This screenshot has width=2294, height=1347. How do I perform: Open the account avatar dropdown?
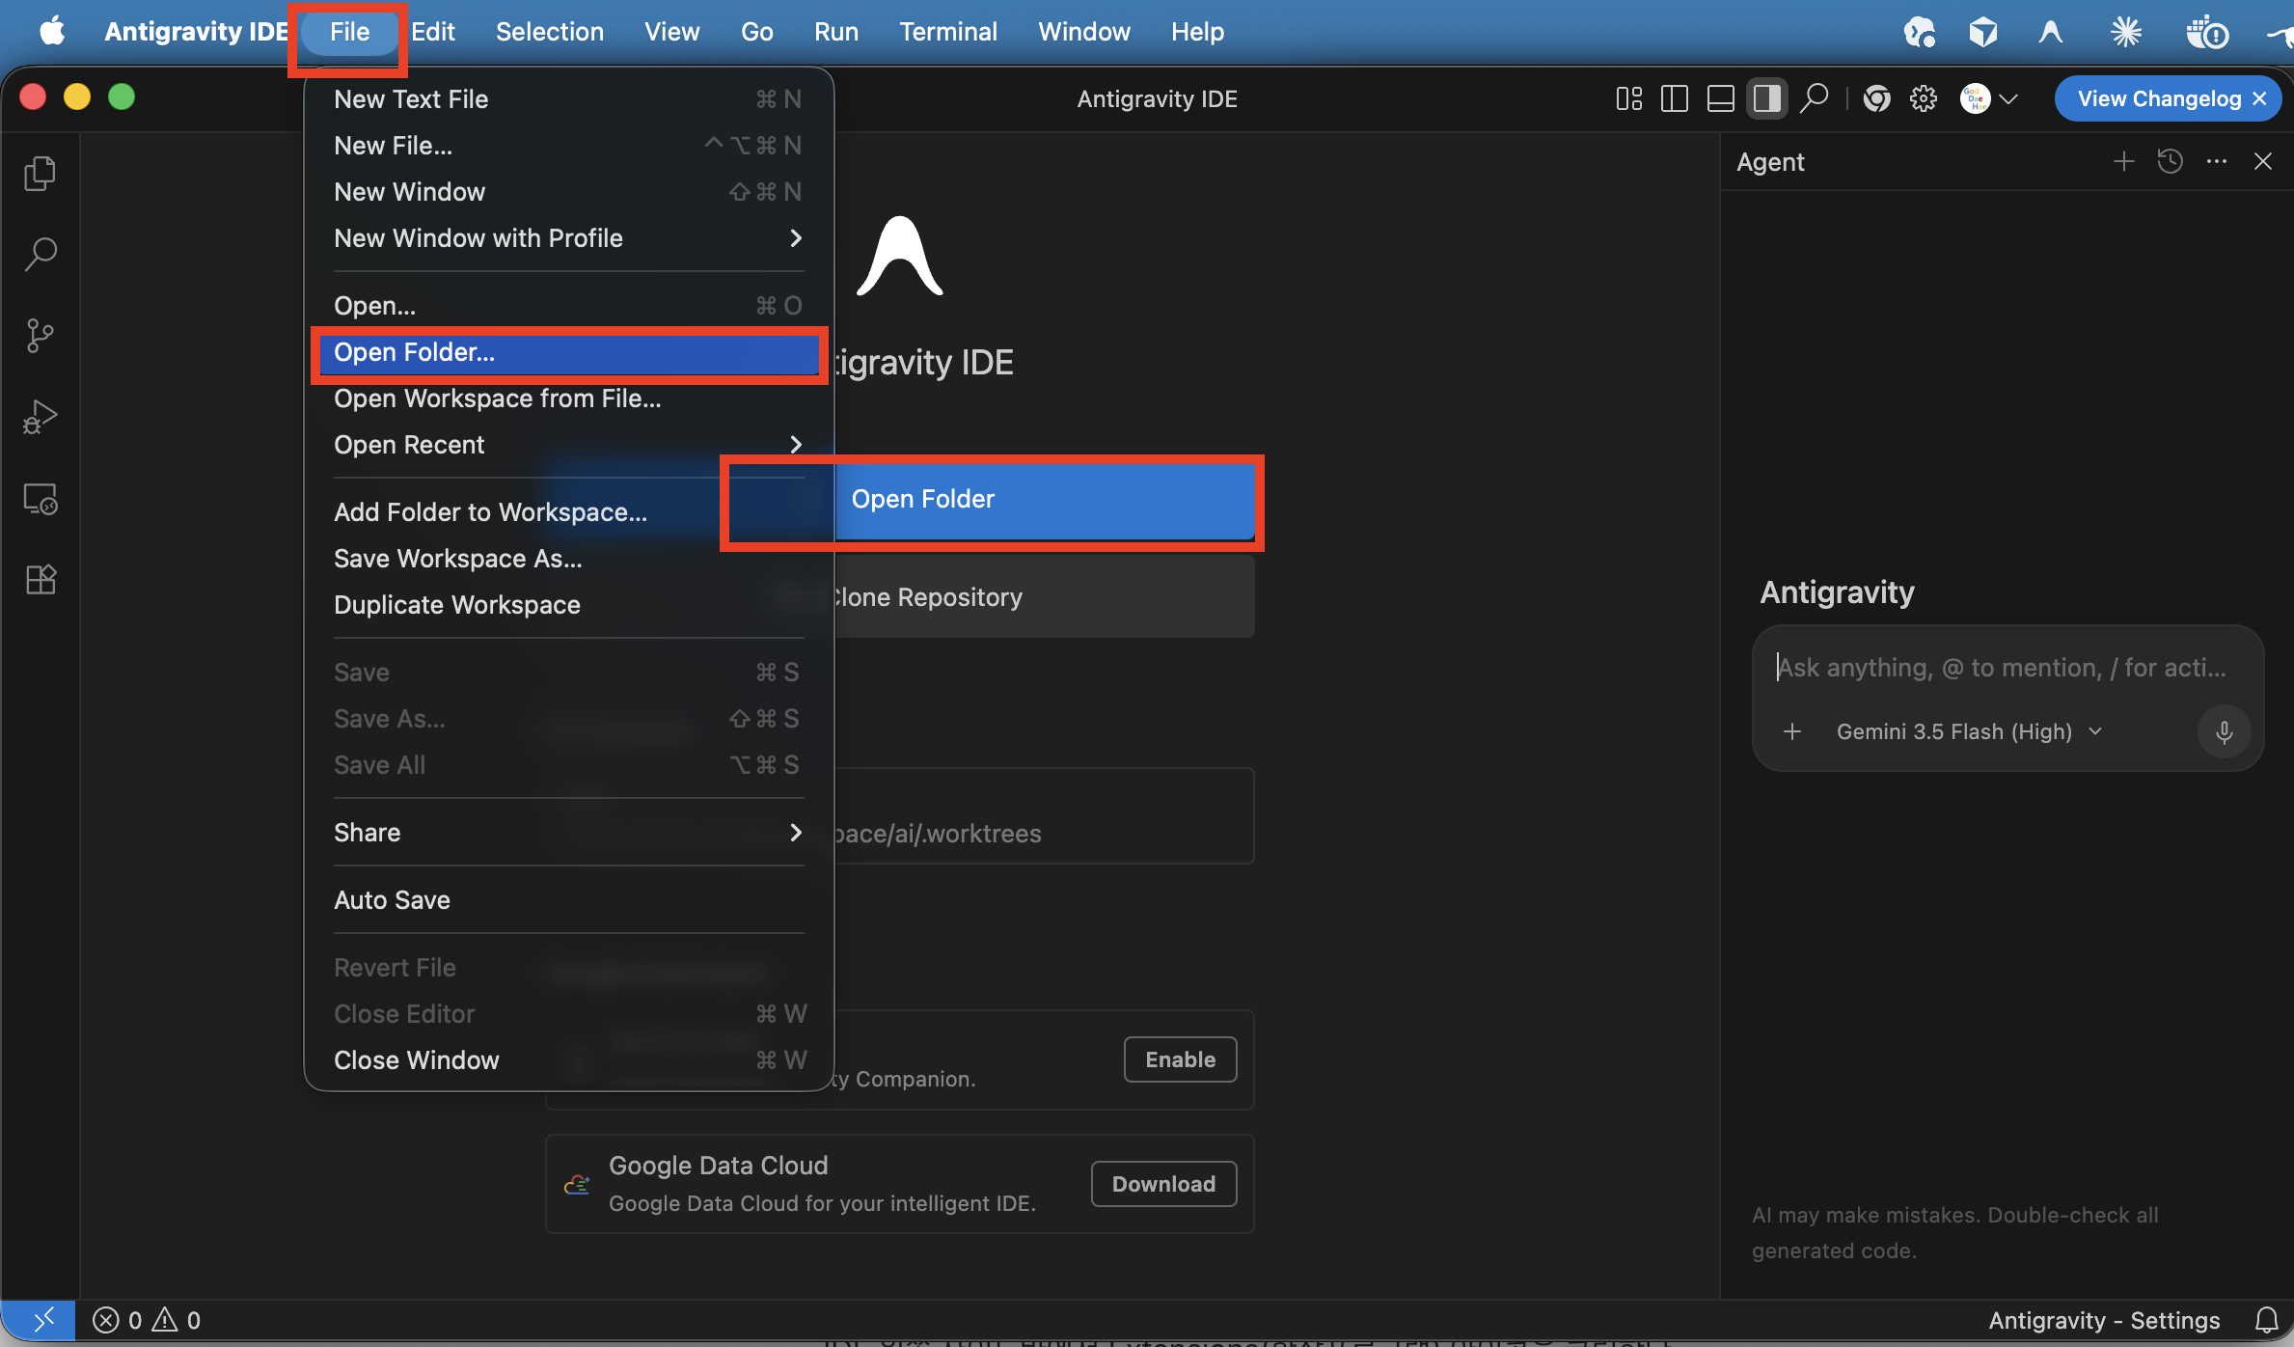tap(1989, 98)
